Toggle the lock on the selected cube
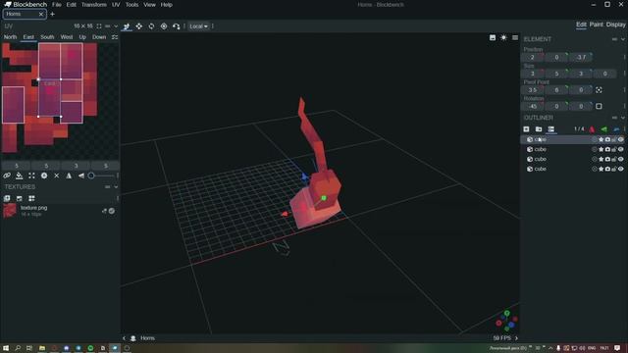 [x=614, y=139]
